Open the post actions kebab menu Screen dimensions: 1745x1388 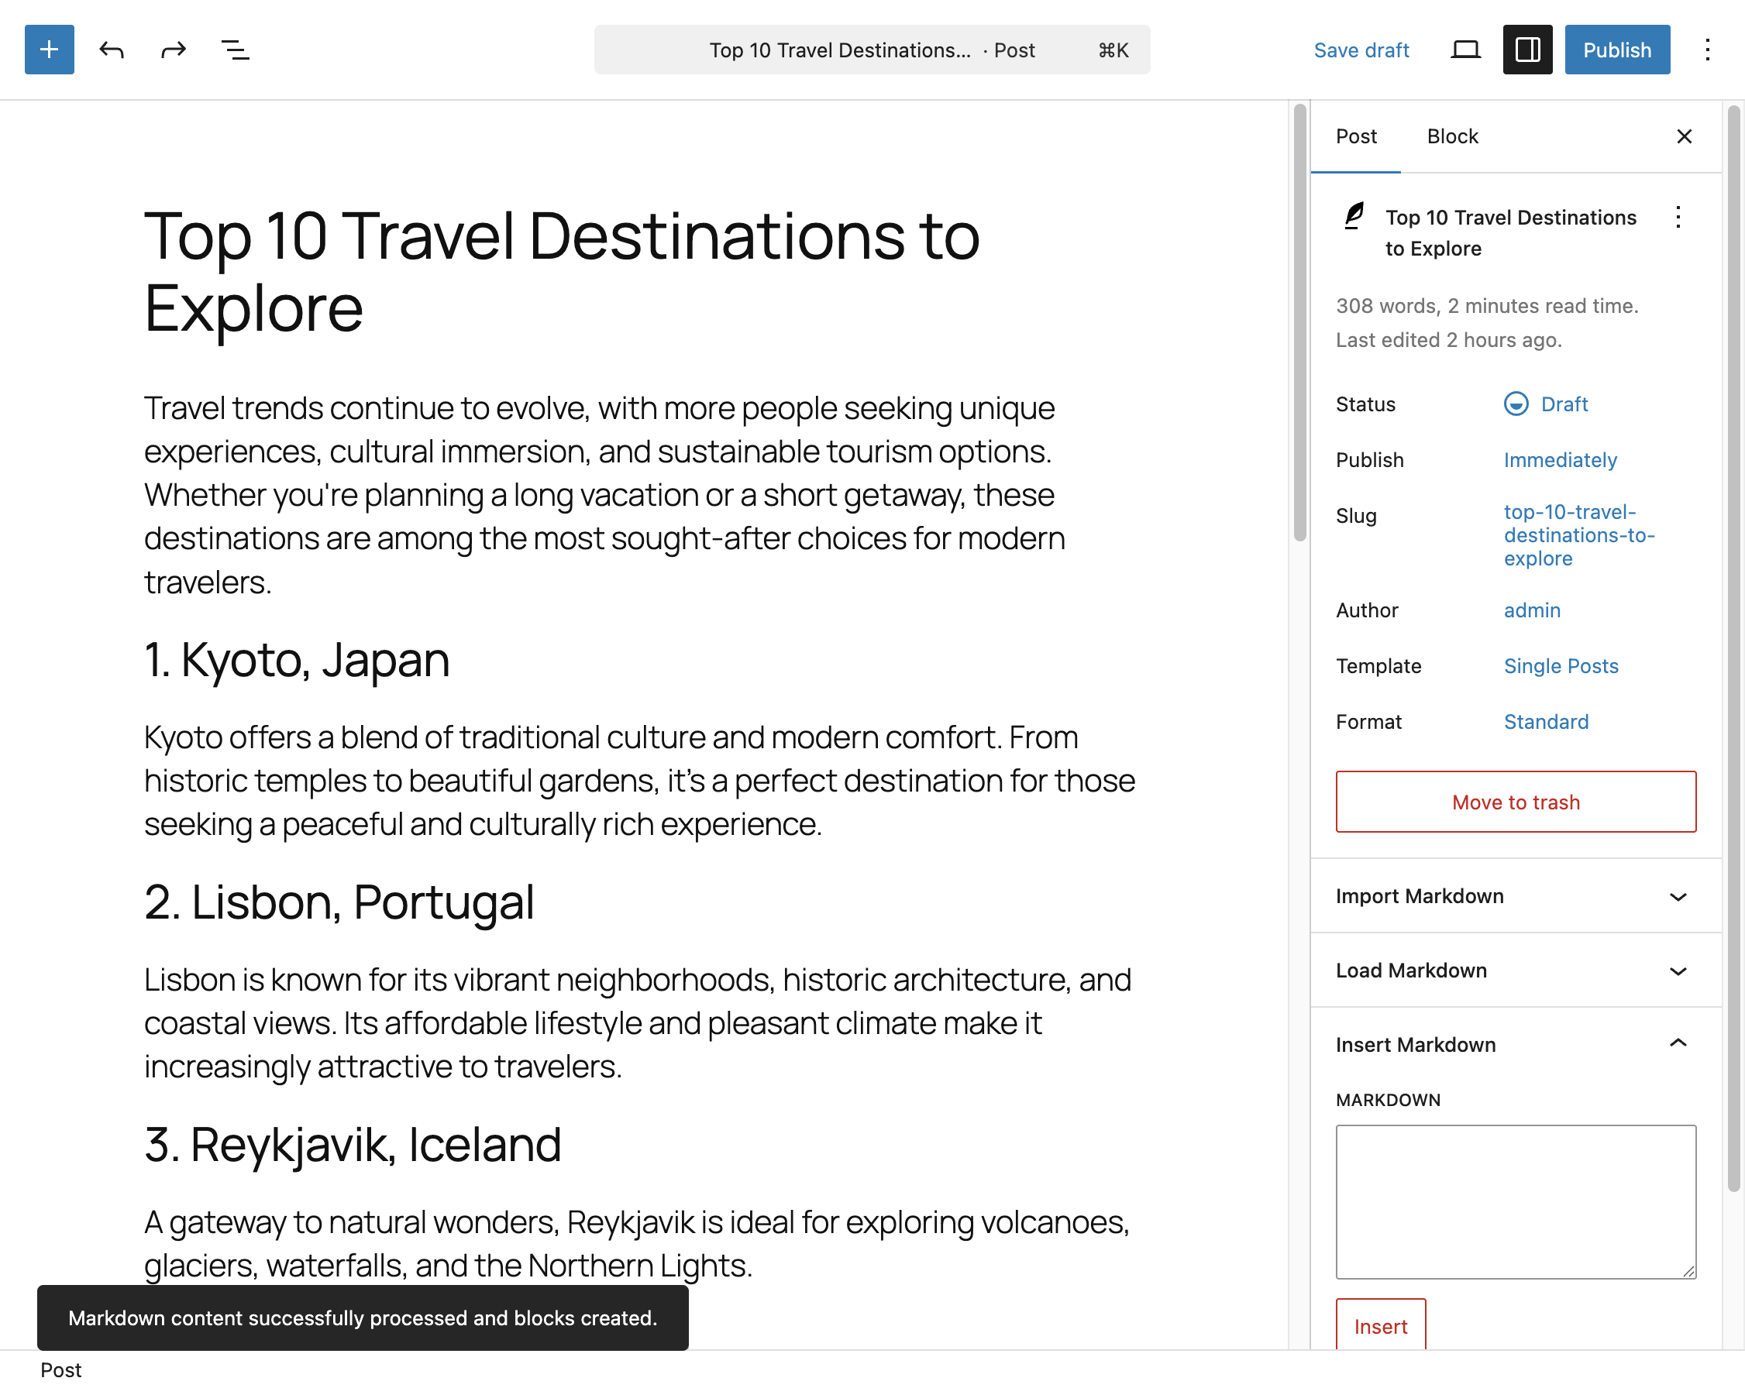[1677, 218]
